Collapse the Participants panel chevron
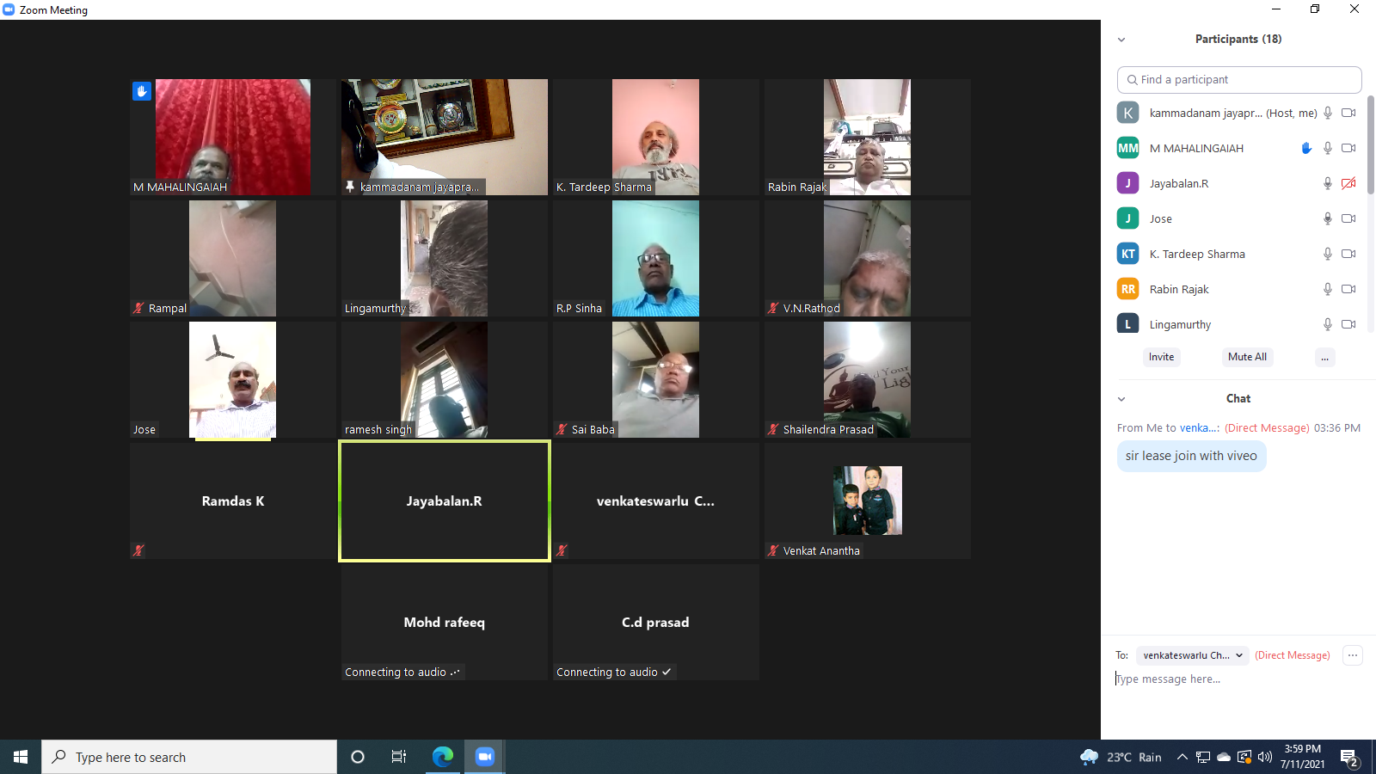The width and height of the screenshot is (1376, 774). 1121,40
